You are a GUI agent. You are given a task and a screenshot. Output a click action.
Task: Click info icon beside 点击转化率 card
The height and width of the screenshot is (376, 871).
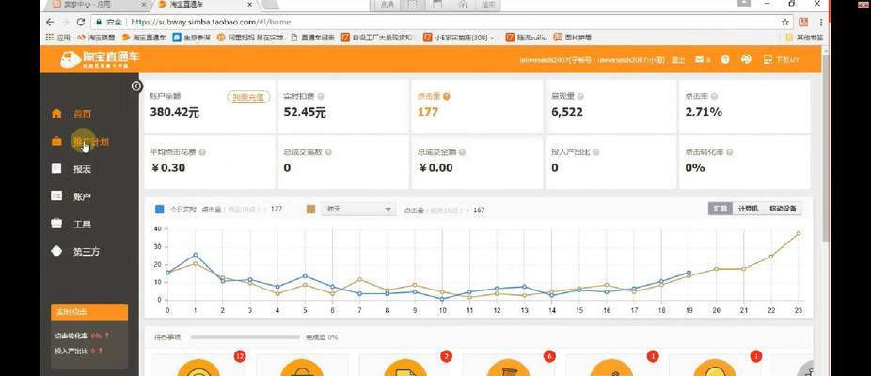[x=729, y=152]
